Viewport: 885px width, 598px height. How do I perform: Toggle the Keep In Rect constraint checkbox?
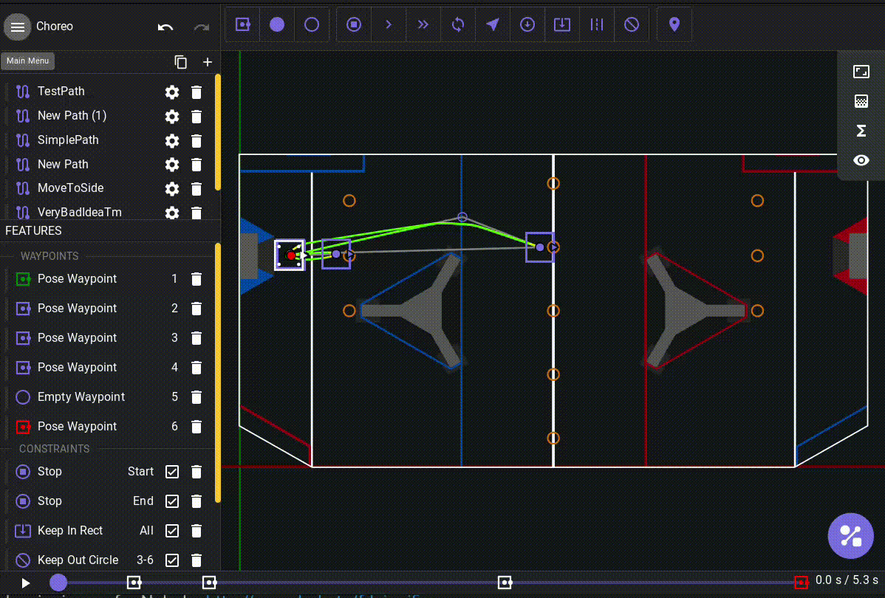pos(172,531)
